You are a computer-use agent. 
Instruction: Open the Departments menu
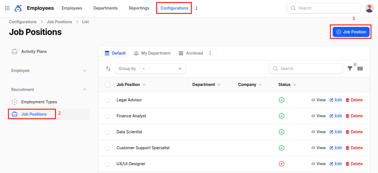[105, 8]
